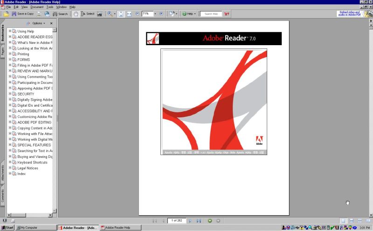The height and width of the screenshot is (231, 373).
Task: Click the gray Next View button
Action: (218, 221)
